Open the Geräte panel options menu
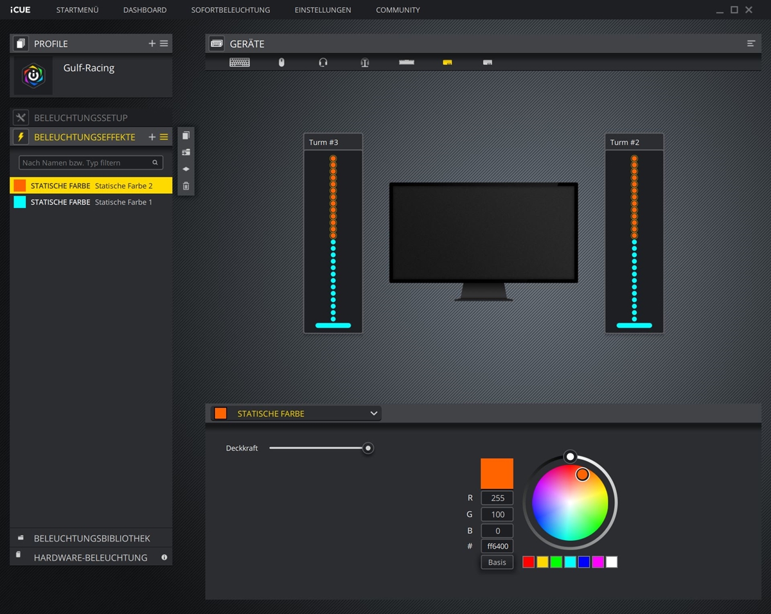The width and height of the screenshot is (771, 614). pos(751,44)
